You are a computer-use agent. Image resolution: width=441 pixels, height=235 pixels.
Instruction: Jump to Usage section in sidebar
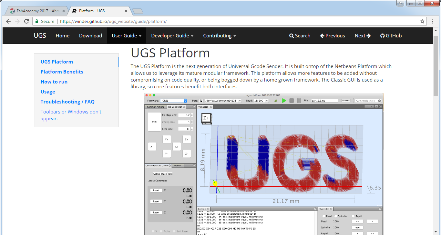tap(48, 92)
